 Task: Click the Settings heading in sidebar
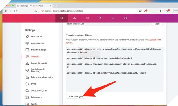click(30, 30)
